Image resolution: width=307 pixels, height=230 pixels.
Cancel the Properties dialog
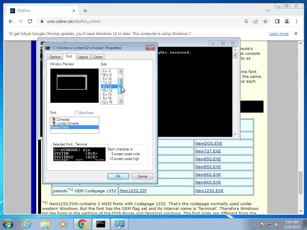[x=142, y=176]
